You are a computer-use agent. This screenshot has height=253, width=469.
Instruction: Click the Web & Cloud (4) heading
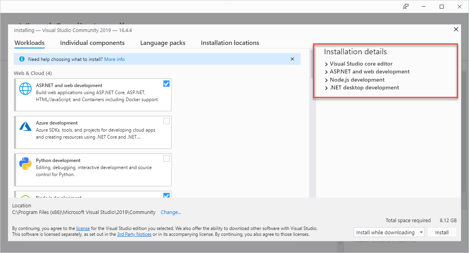pos(33,73)
